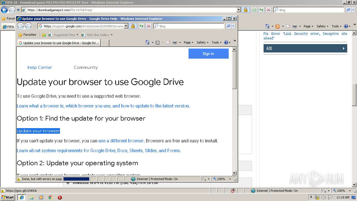Click the Forward arrow in the Google Drive Help window

tap(28, 26)
